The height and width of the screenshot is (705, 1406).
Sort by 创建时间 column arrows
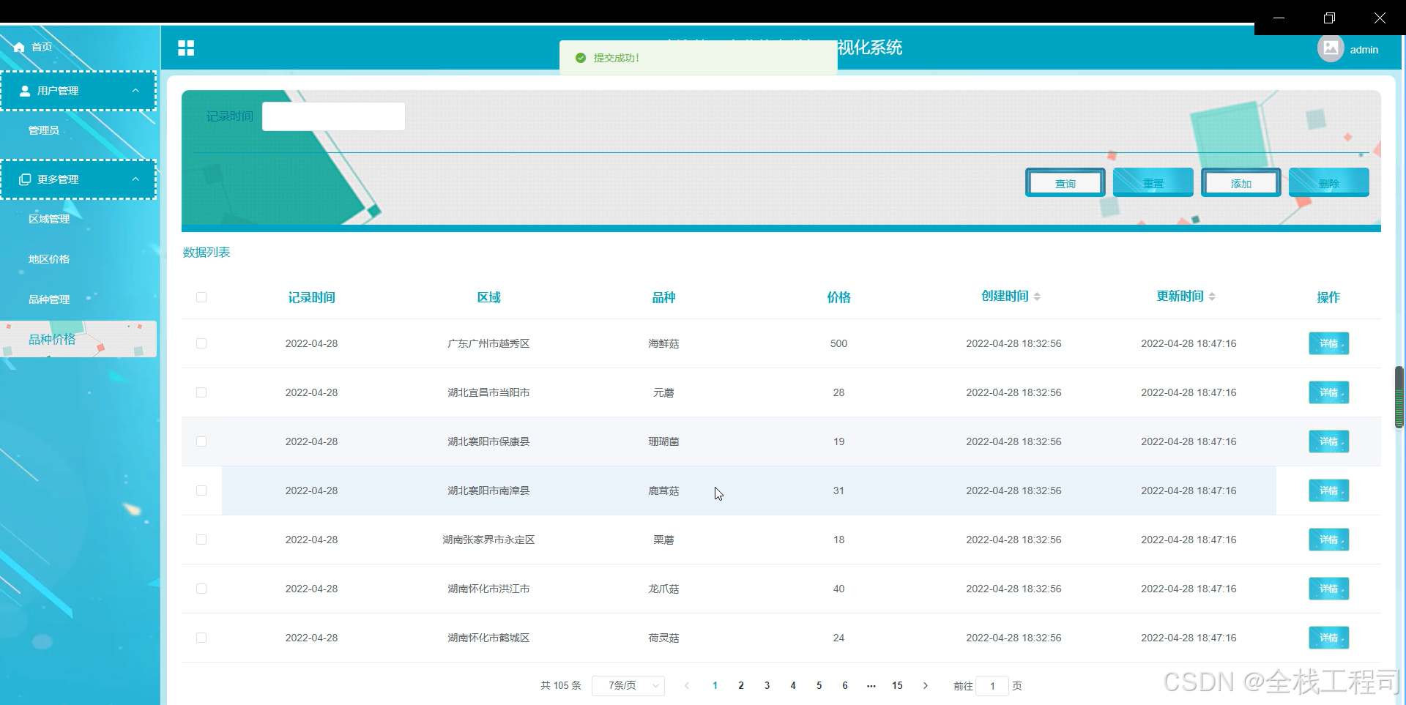[1037, 296]
